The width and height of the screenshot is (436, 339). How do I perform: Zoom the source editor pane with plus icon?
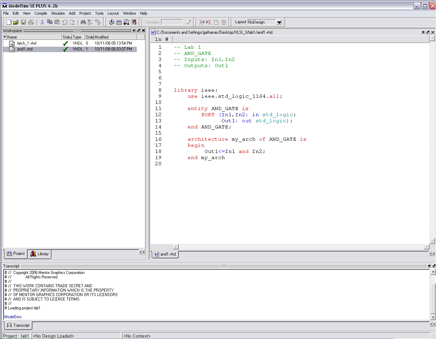(423, 32)
